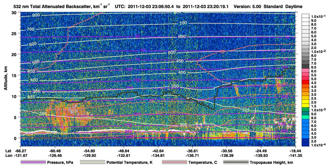The width and height of the screenshot is (328, 168).
Task: Click longitude value '-139.93'
Action: point(261,155)
